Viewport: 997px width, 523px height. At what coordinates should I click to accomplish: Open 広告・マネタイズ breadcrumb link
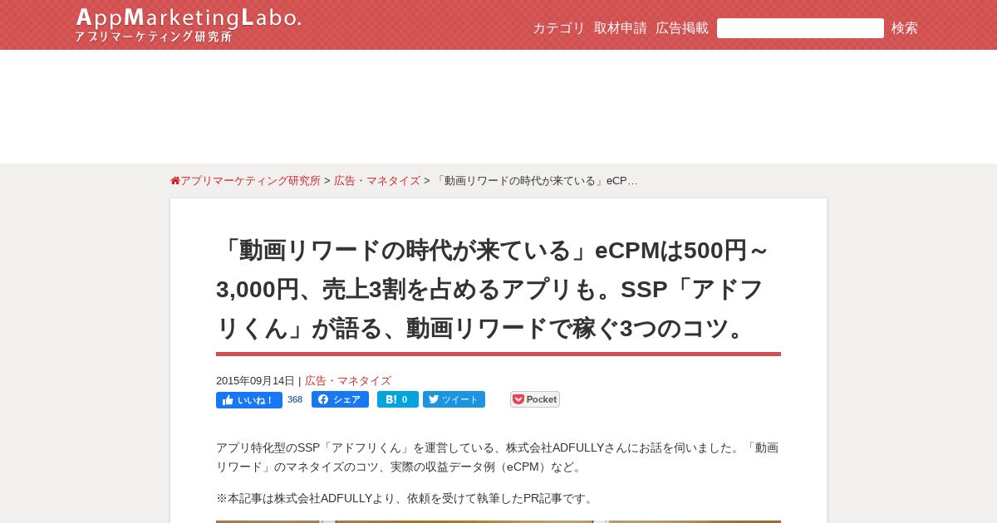coord(377,181)
